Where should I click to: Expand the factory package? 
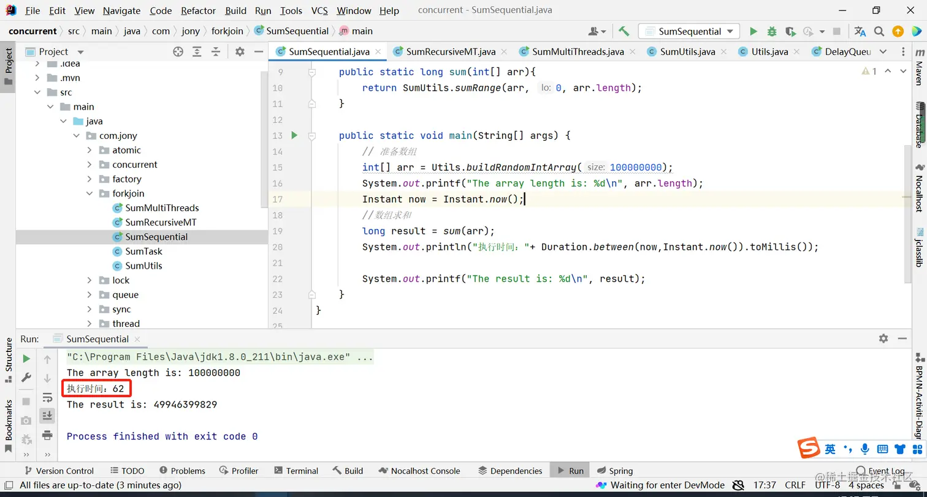(90, 179)
